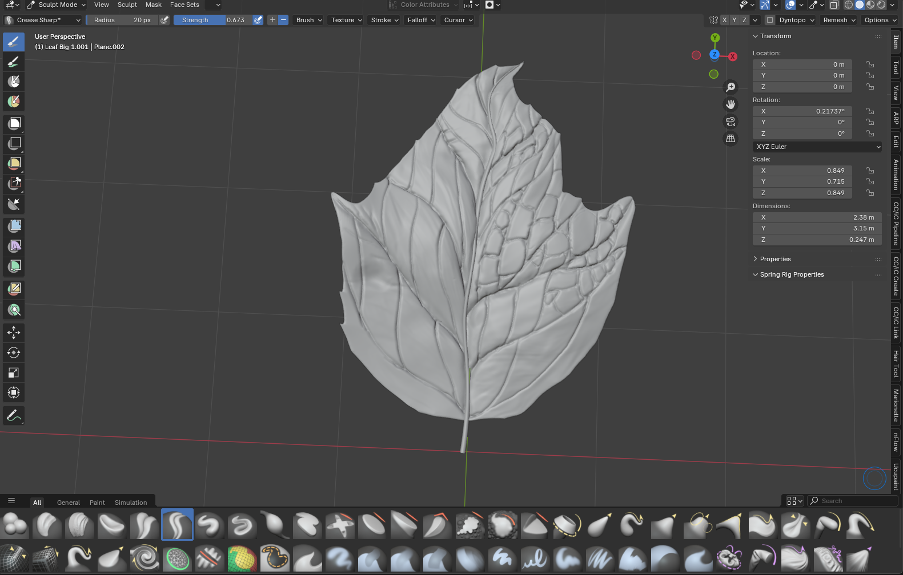Toggle X axis symmetry

click(725, 20)
